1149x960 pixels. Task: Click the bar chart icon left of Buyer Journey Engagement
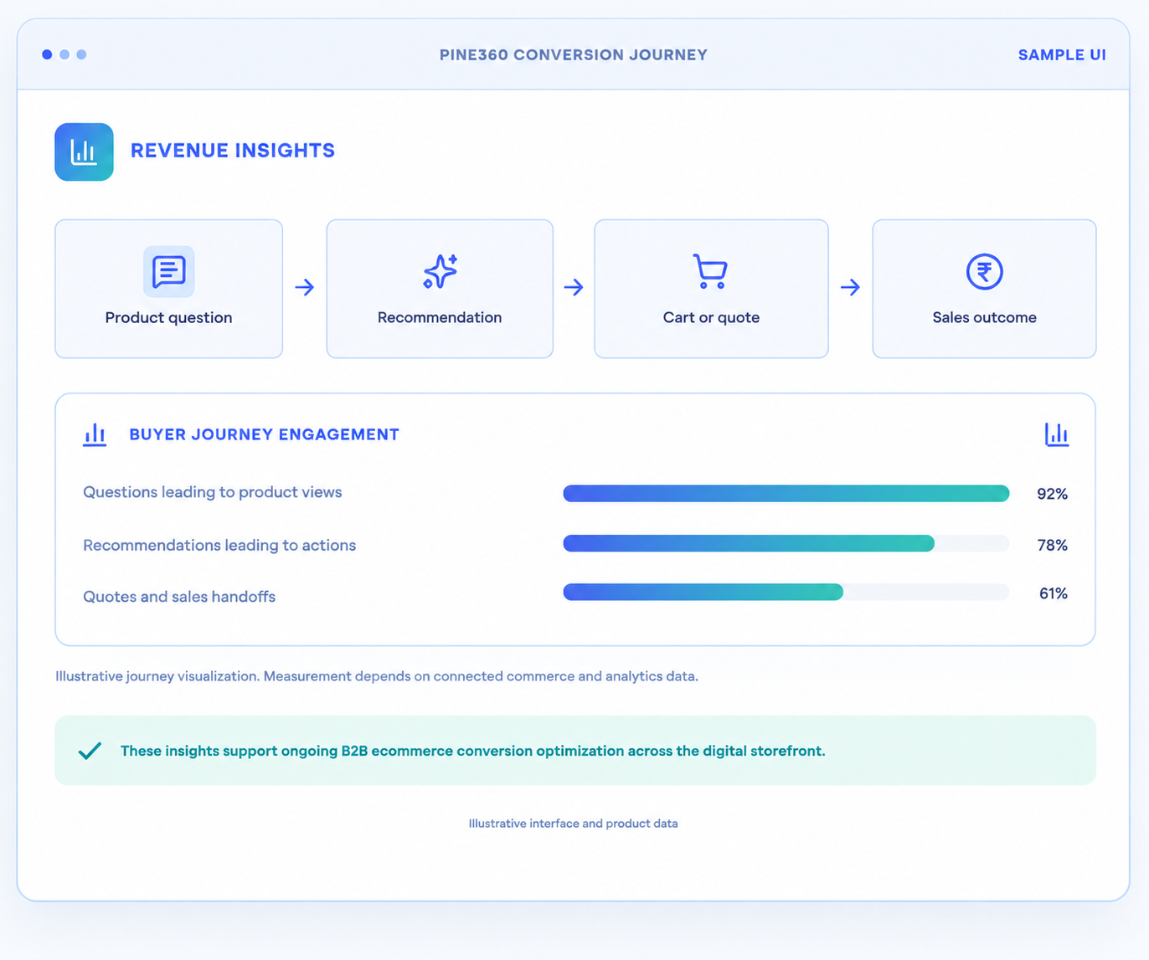(95, 434)
